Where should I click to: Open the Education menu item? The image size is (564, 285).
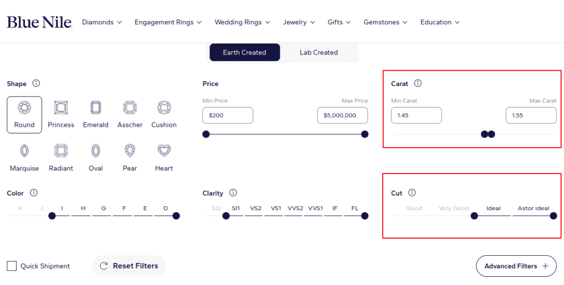pos(440,22)
